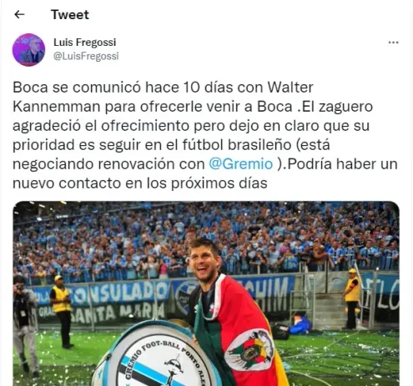Click the left steward in yellow vest
This screenshot has height=386, width=413.
point(61,311)
